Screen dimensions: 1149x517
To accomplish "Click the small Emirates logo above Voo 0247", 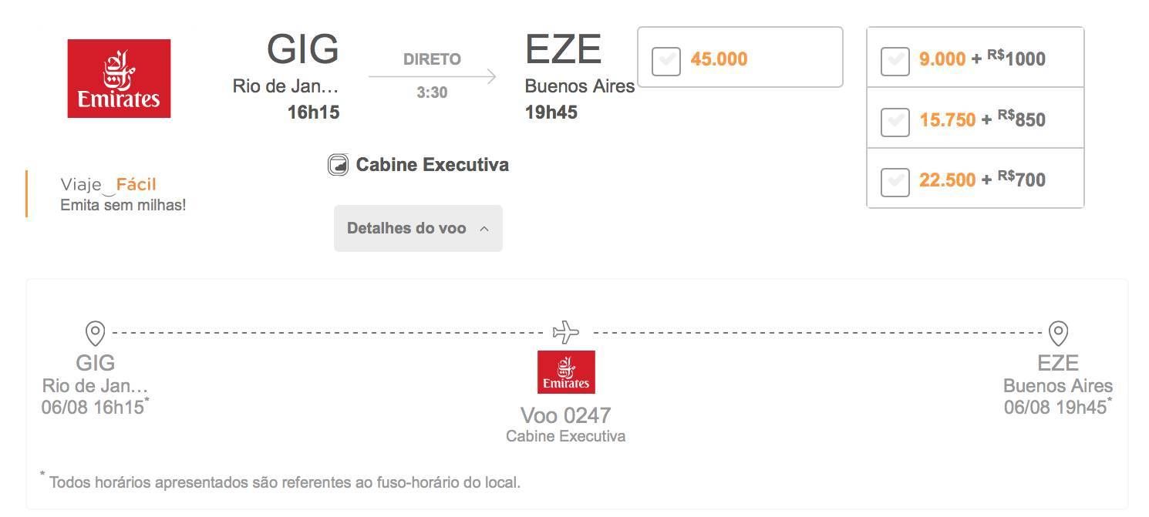I will [566, 372].
